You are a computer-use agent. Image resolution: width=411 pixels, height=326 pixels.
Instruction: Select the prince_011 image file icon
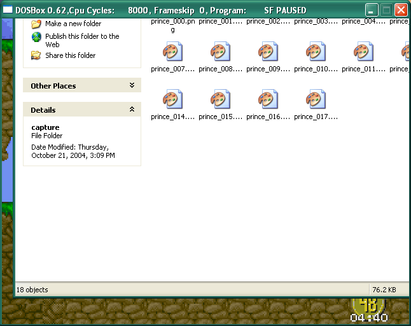[x=363, y=52]
